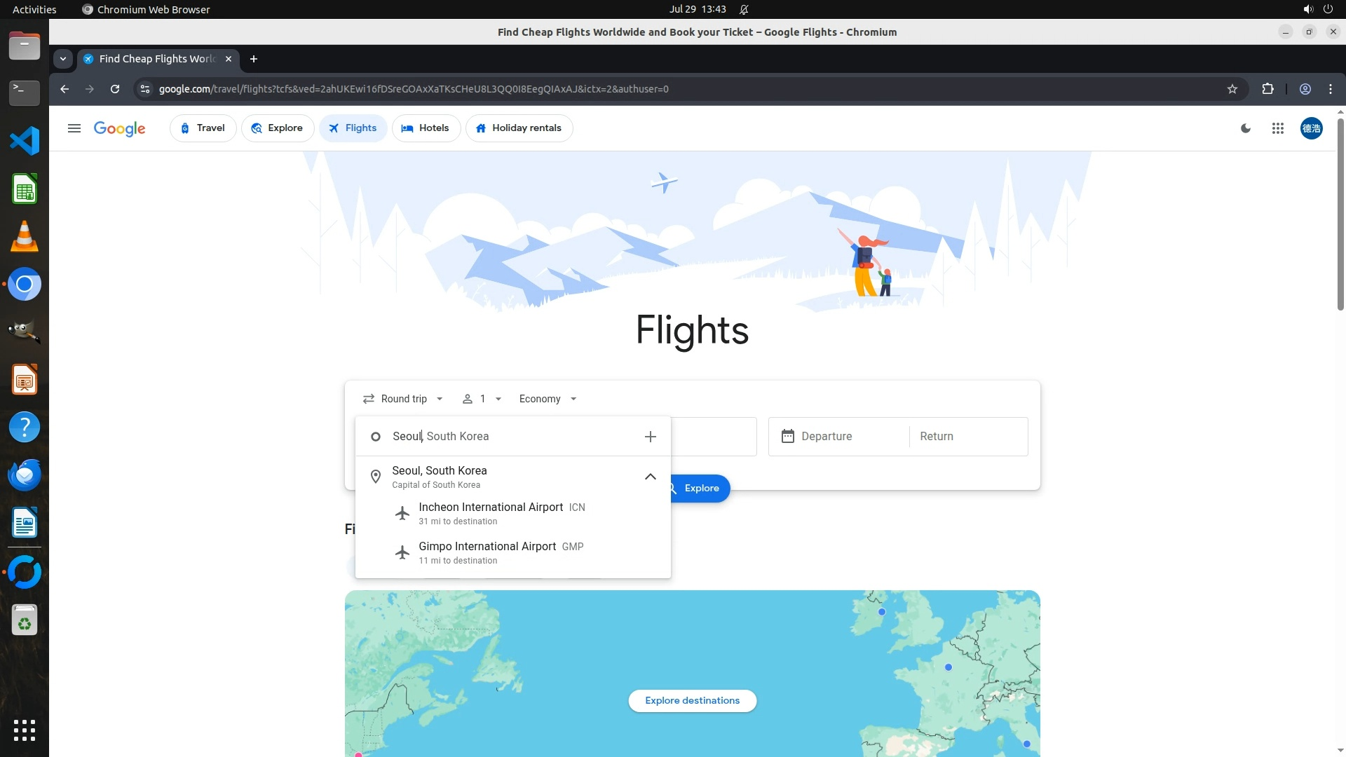Toggle dark theme moon icon
The height and width of the screenshot is (757, 1346).
coord(1246,128)
